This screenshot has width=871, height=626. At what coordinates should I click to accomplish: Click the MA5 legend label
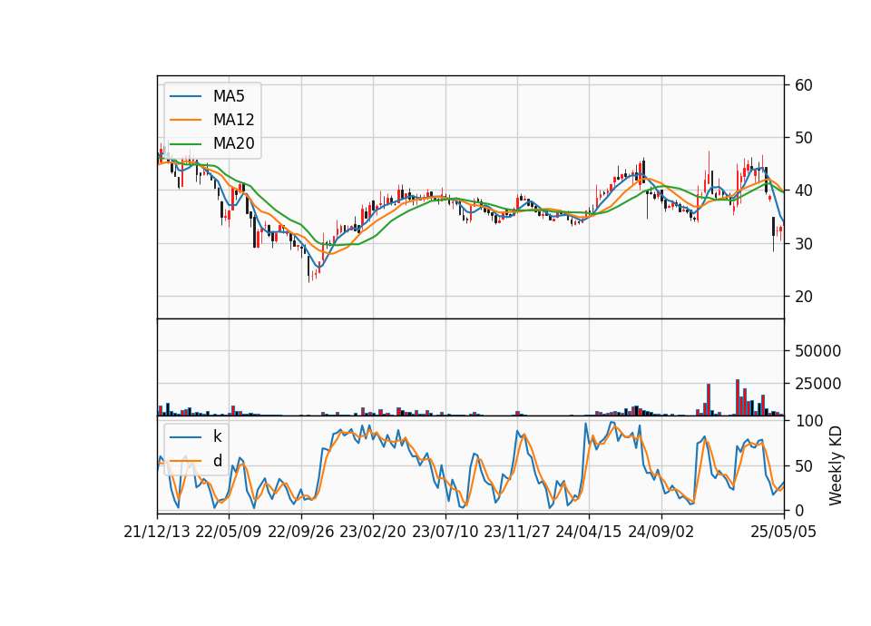pyautogui.click(x=229, y=96)
